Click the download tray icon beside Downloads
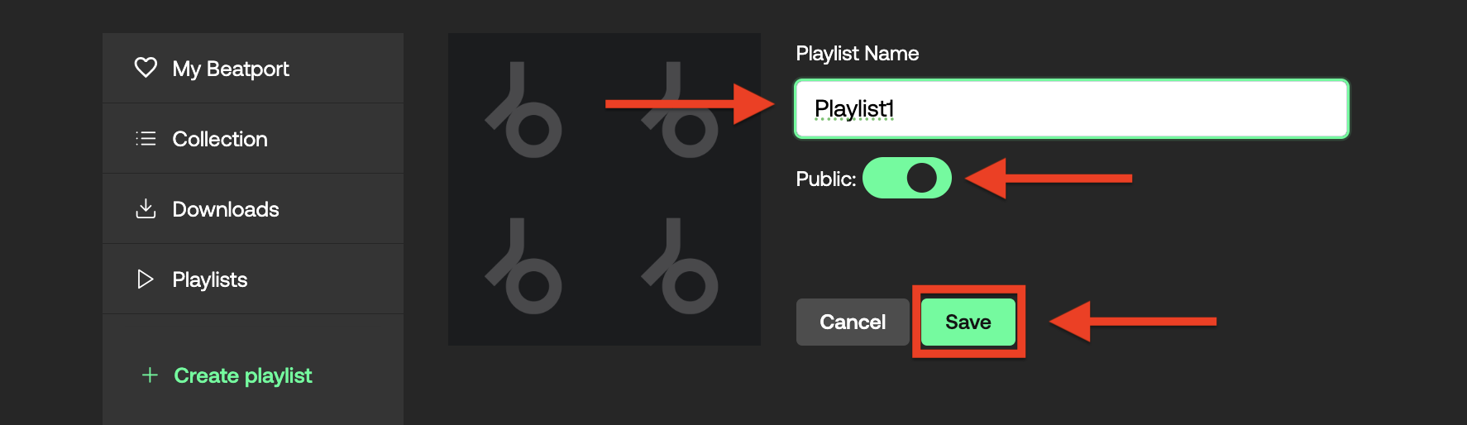 click(146, 208)
